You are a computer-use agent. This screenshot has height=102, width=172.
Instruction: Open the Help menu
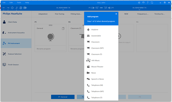point(27,2)
